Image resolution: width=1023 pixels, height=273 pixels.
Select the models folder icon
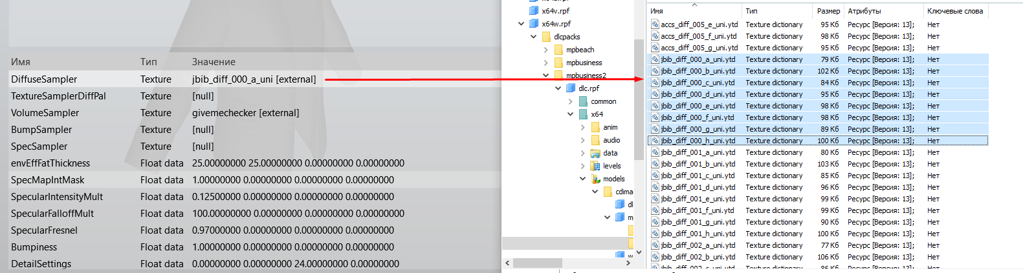click(x=595, y=179)
